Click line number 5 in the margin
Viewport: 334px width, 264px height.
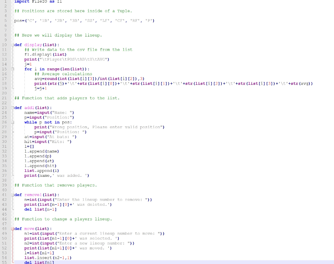tap(6, 21)
